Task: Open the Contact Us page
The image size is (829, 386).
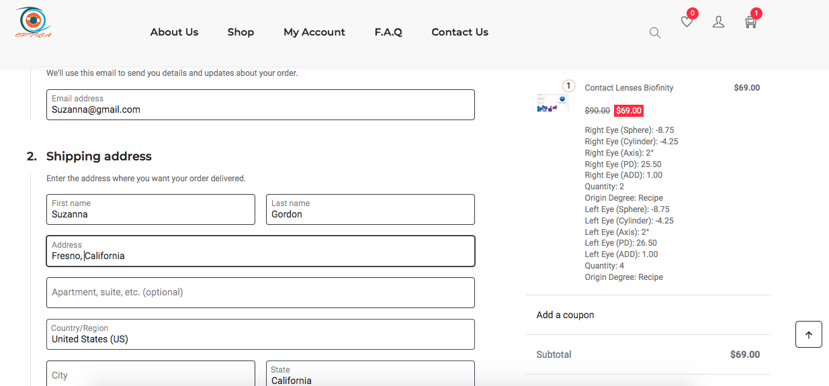Action: coord(460,32)
